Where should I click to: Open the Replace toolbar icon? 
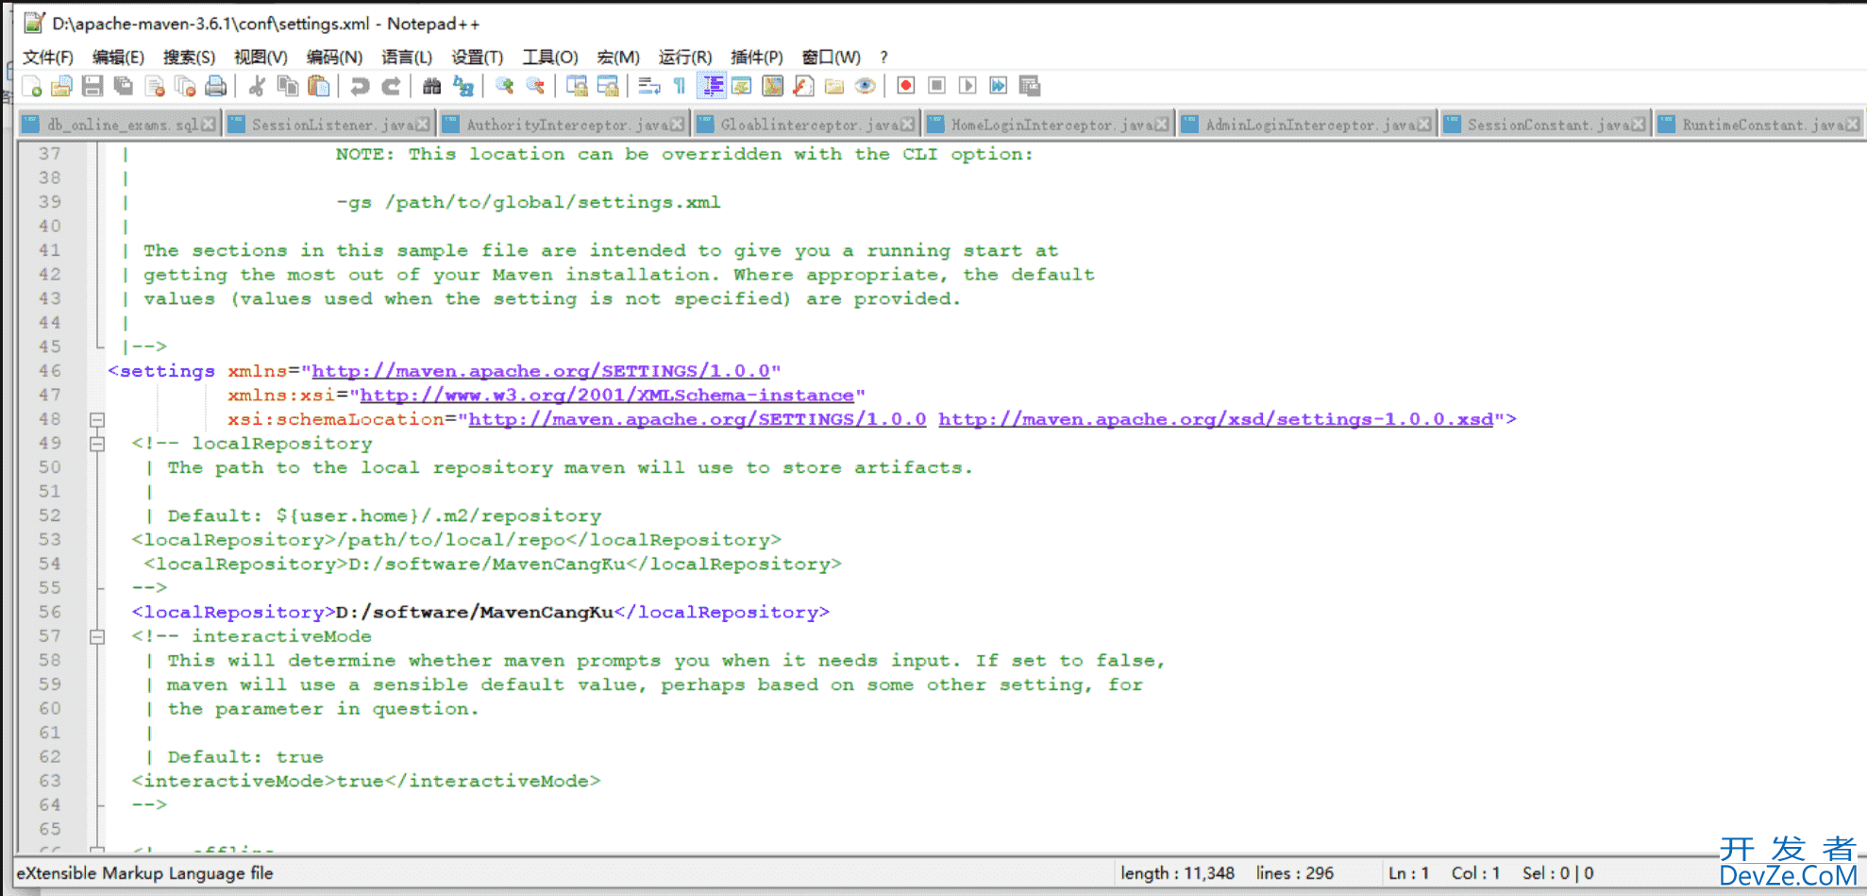[463, 87]
